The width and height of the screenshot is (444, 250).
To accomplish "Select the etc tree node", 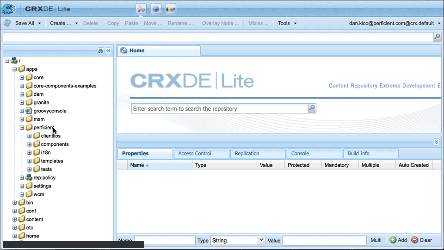I will 30,228.
